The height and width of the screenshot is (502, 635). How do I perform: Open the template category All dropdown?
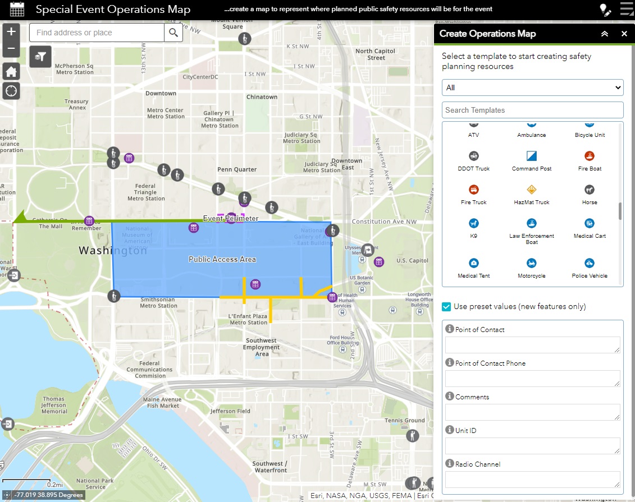[532, 87]
